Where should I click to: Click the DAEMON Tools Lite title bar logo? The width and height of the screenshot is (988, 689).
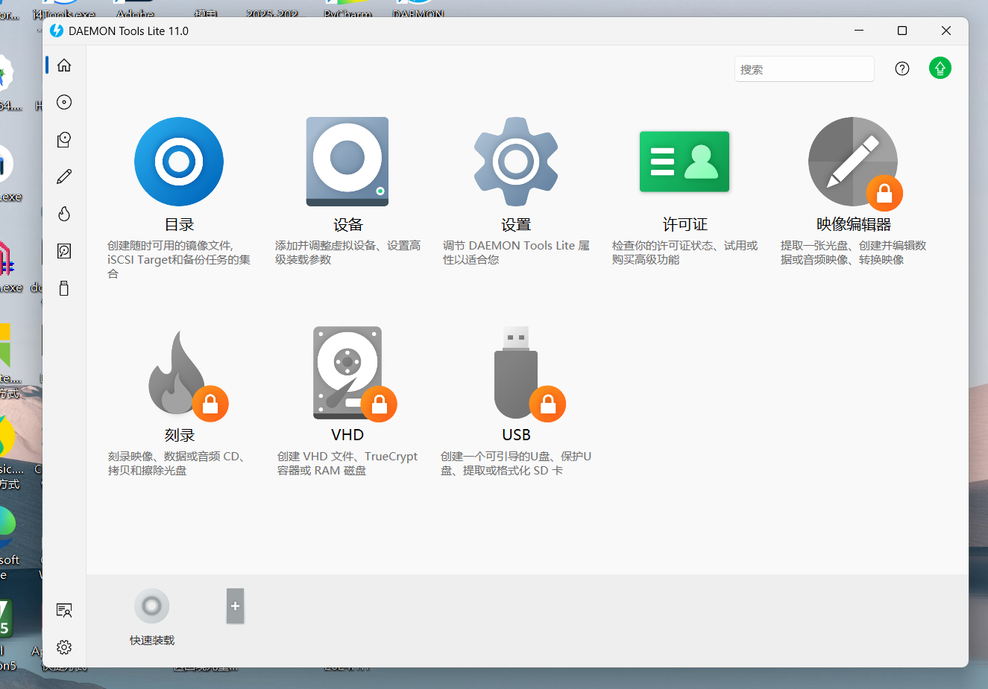57,31
